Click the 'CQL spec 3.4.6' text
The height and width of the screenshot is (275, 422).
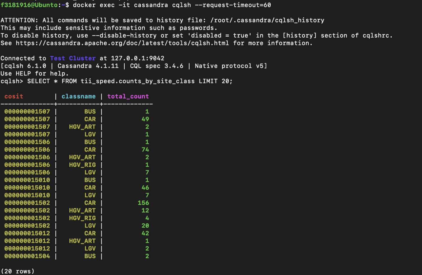pos(157,66)
